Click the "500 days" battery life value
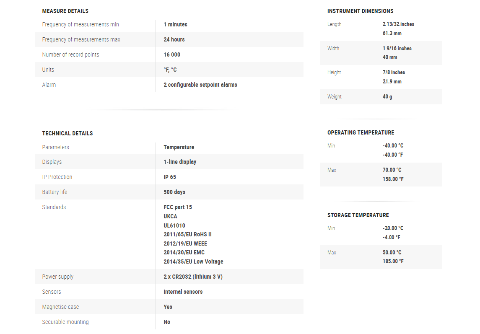Image resolution: width=480 pixels, height=334 pixels. [x=174, y=192]
